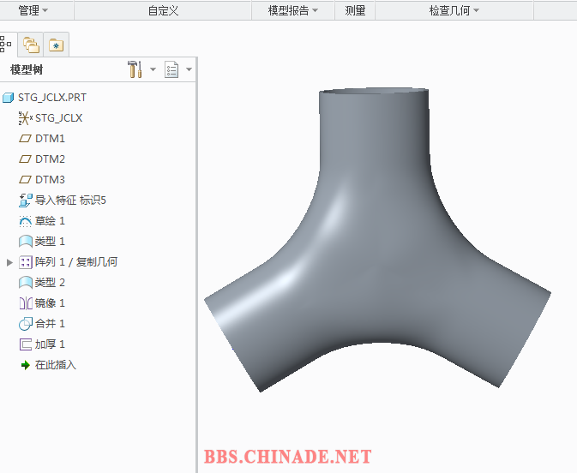Viewport: 577px width, 473px height.
Task: Open the 检查几何 menu group
Action: [454, 10]
